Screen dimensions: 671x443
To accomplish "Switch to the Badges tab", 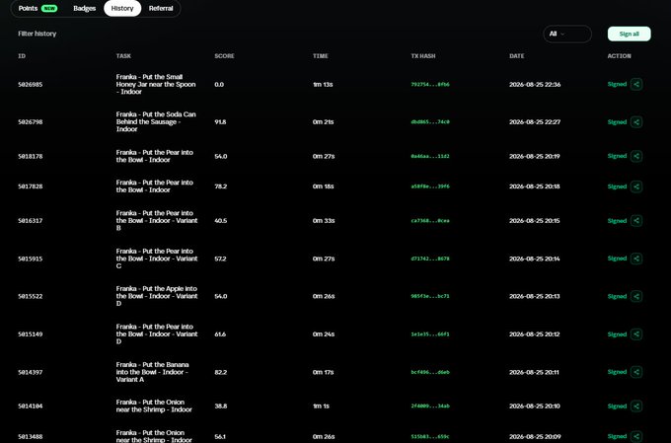I will pos(84,8).
